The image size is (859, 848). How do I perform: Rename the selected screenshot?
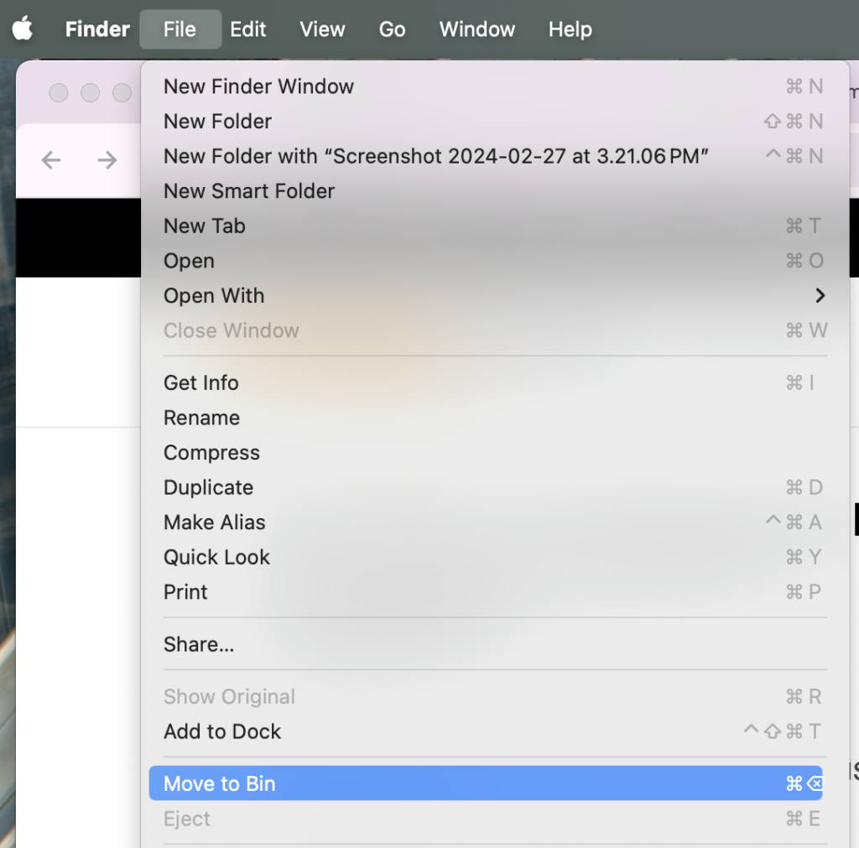pos(201,417)
